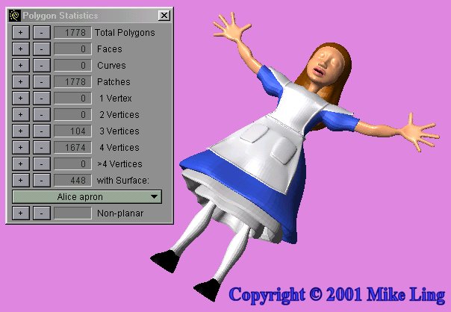451x312 pixels.
Task: Add 1 Vertex polygons with plus button
Action: tap(22, 99)
